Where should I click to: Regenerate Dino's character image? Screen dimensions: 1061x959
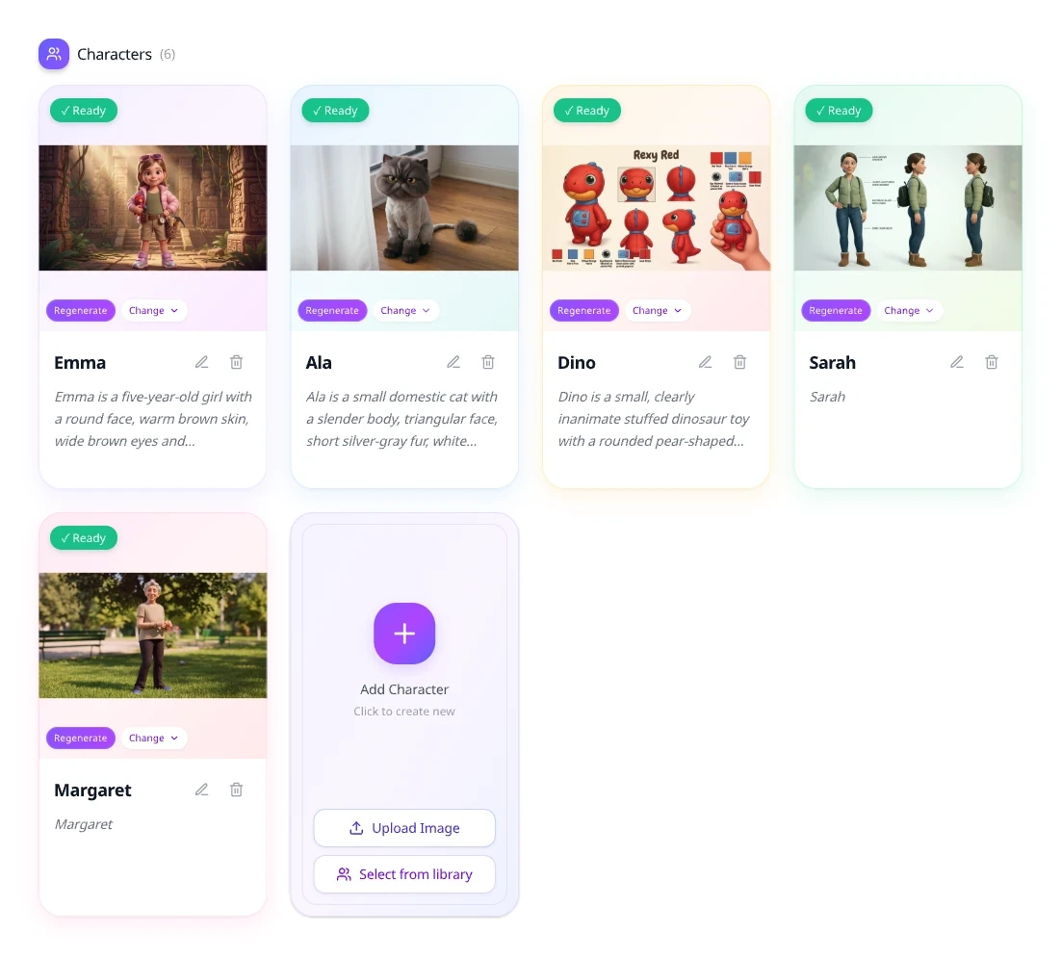(584, 311)
